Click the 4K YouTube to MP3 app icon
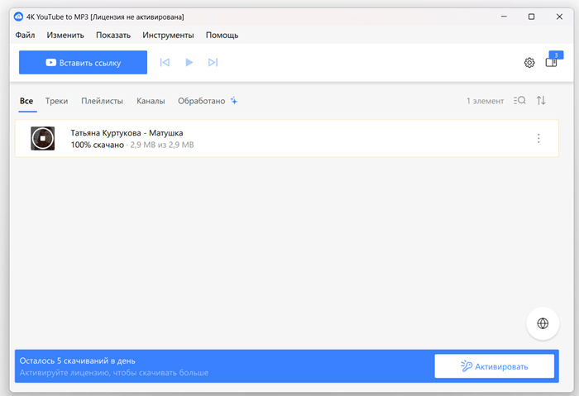 click(x=18, y=17)
